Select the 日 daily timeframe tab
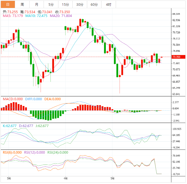The height and width of the screenshot is (184, 187). click(x=8, y=4)
